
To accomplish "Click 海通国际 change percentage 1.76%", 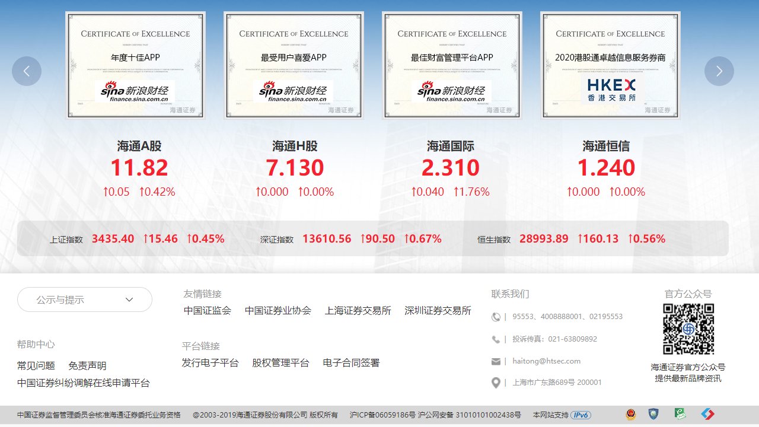I will (472, 192).
